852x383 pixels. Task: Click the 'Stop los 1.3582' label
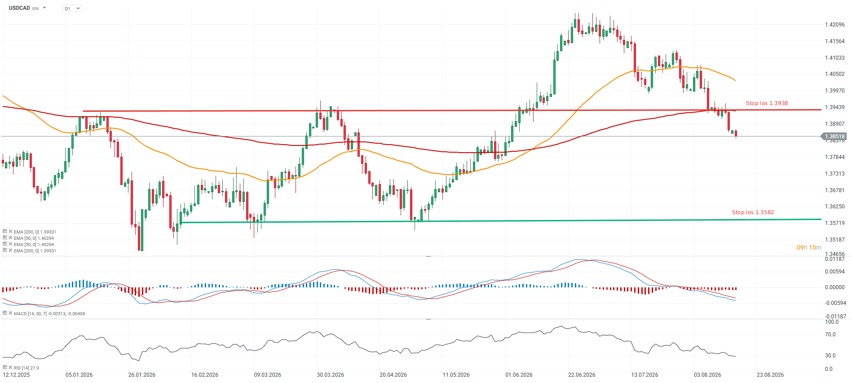pos(753,212)
